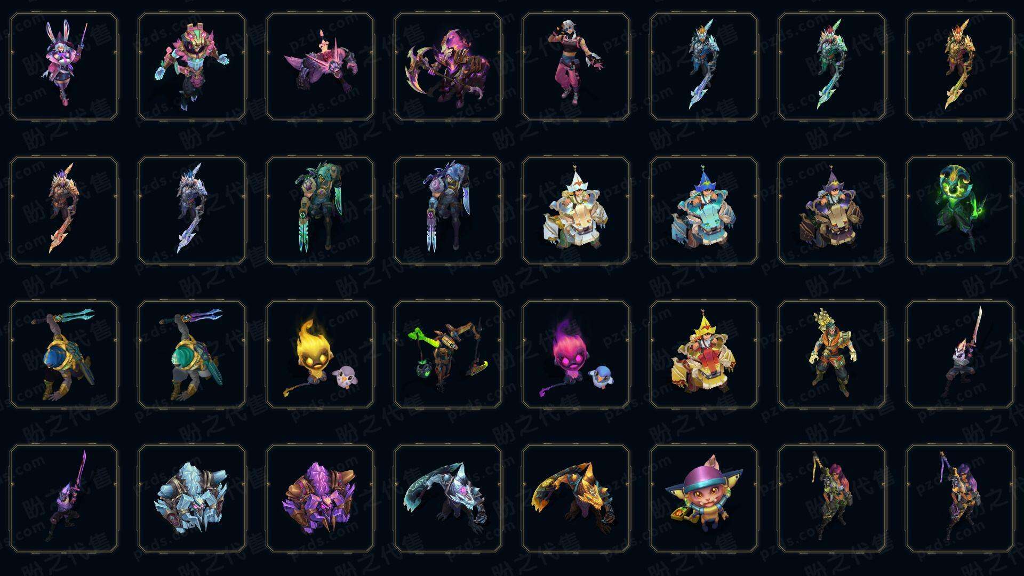The image size is (1024, 576).
Task: Select the yellow flame spirit with grey bird
Action: (x=320, y=354)
